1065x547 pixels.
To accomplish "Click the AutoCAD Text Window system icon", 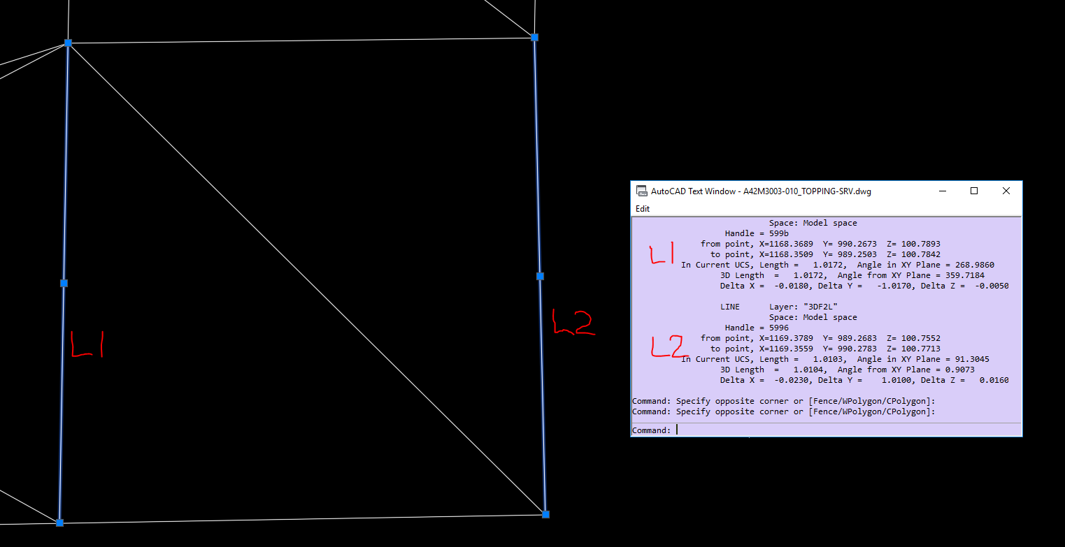I will click(642, 191).
